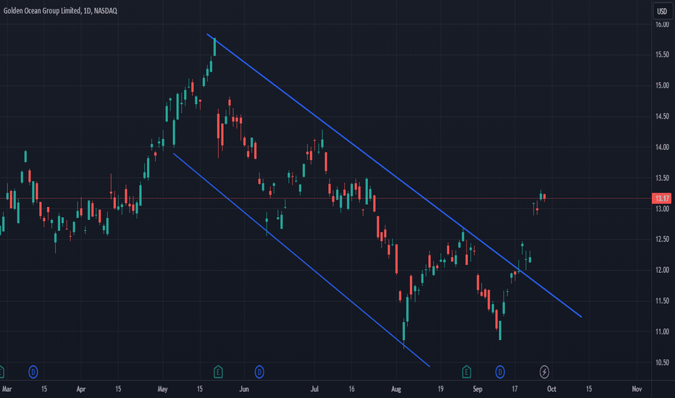
Task: Click the May label on the time axis
Action: pos(162,389)
